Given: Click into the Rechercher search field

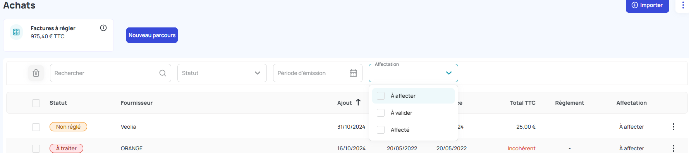Looking at the screenshot, I should (x=110, y=73).
